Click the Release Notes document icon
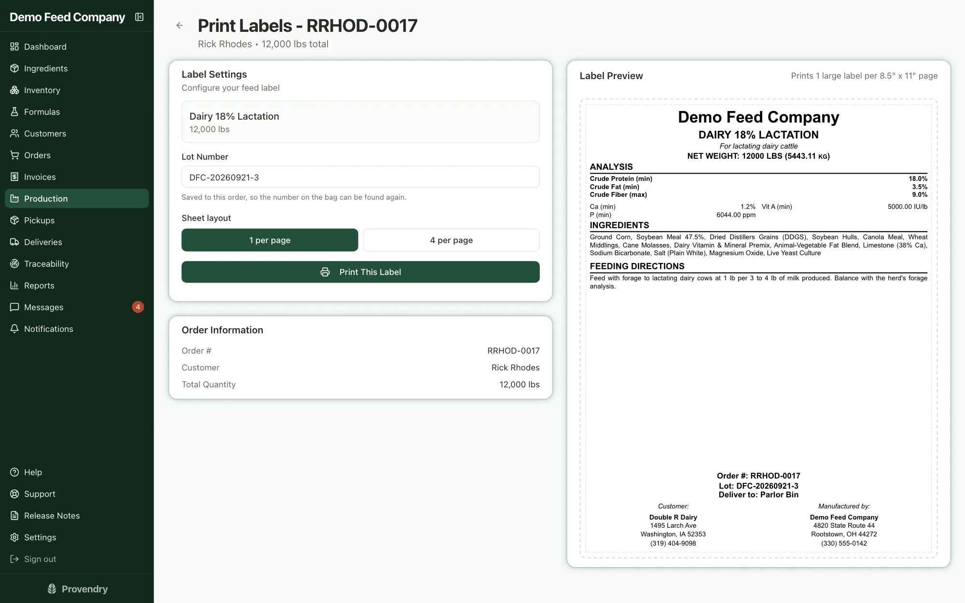Screen dimensions: 965x603 coord(14,516)
